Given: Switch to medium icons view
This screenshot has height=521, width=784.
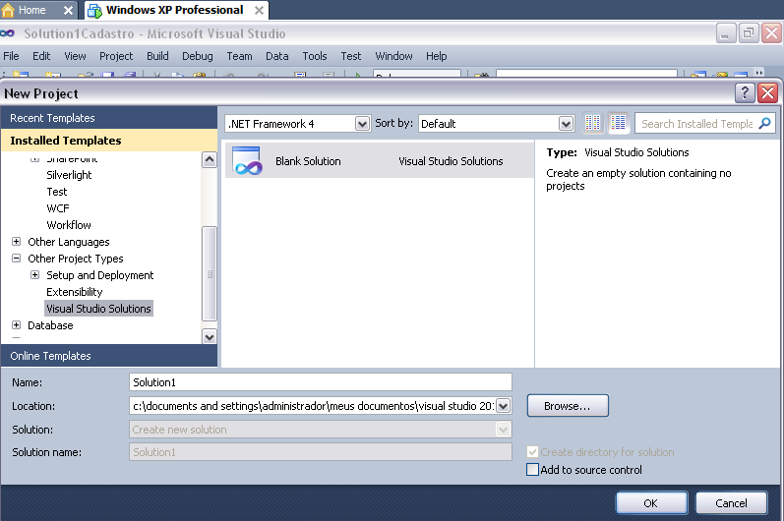Looking at the screenshot, I should tap(619, 123).
